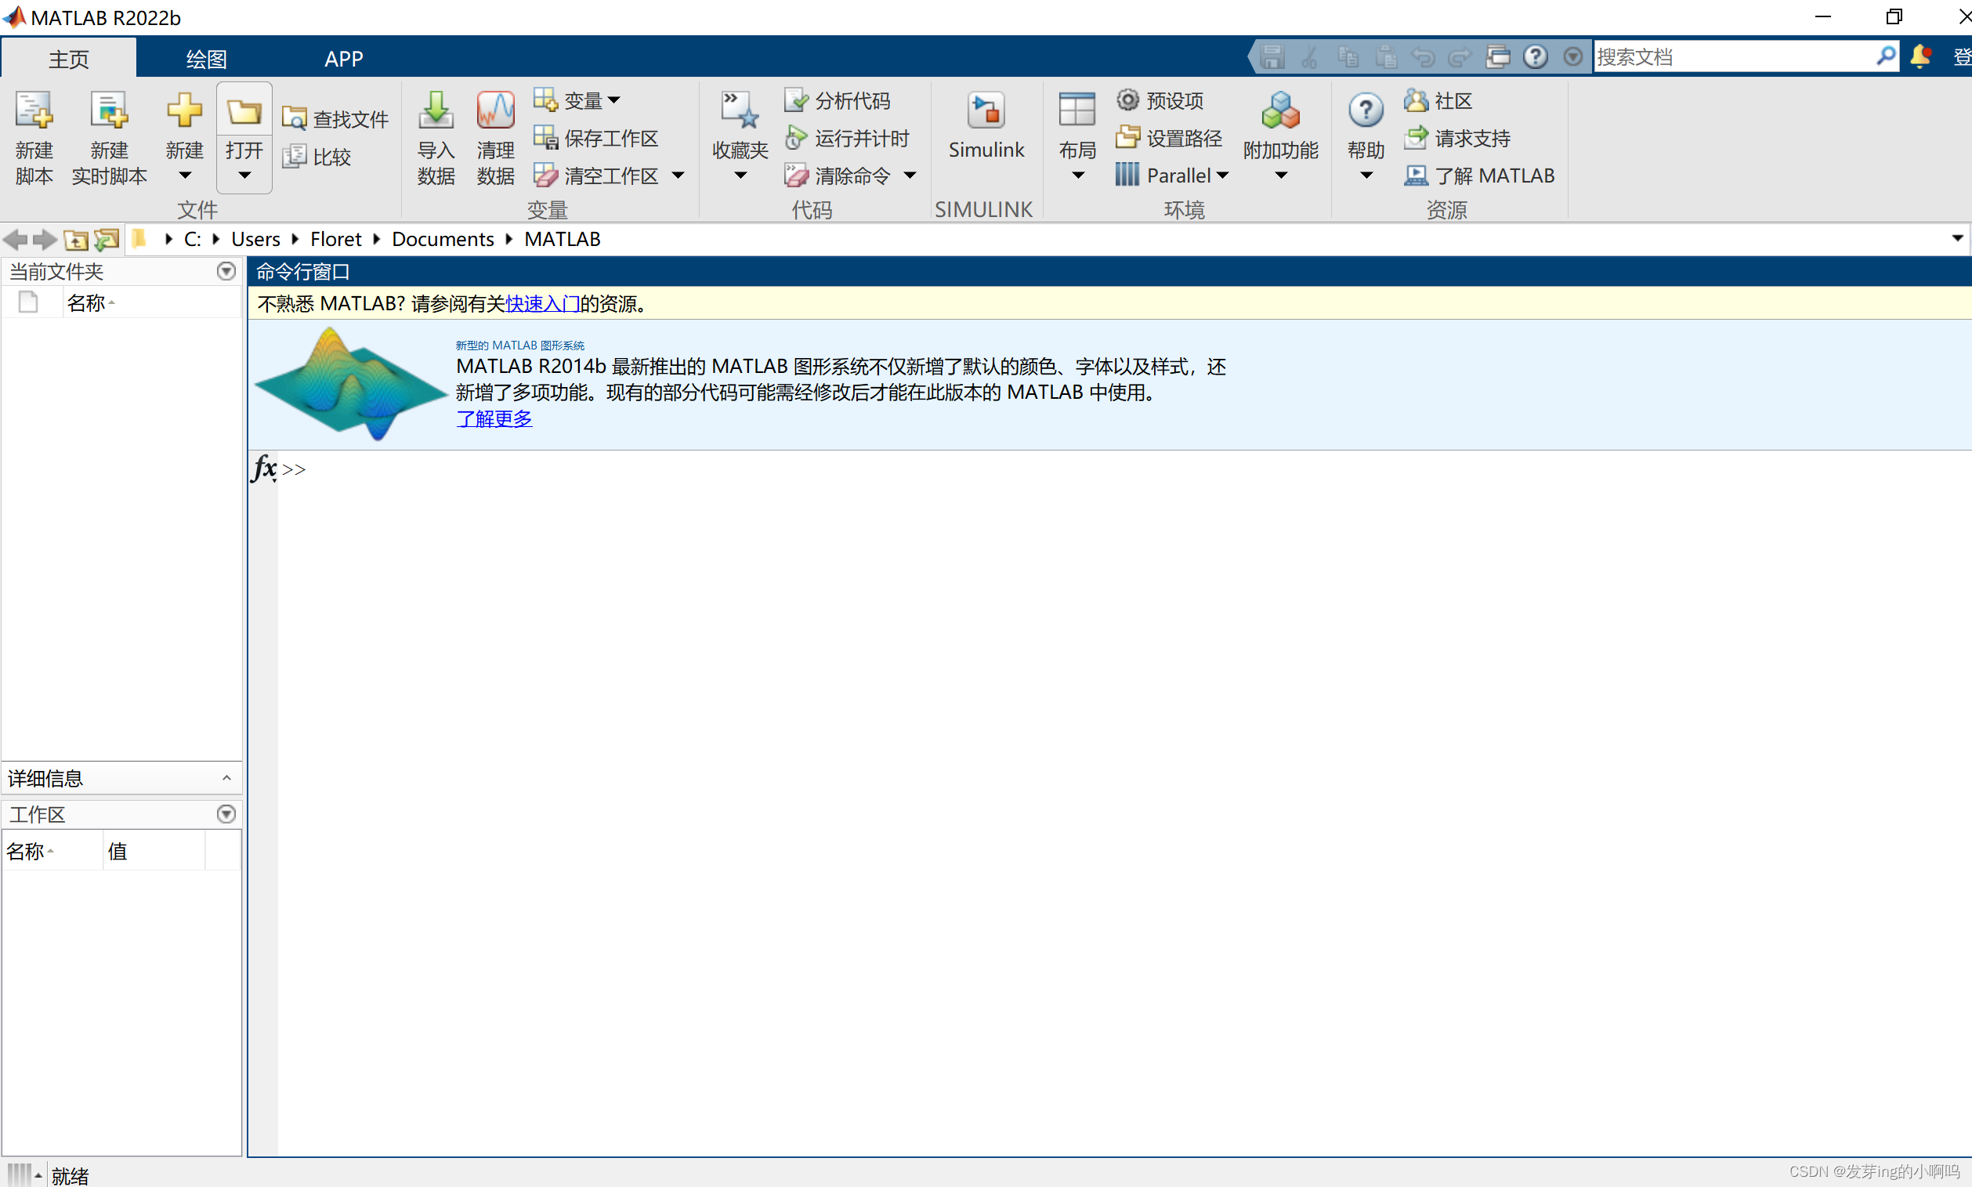Expand Clear Workspace (清空工作区) dropdown arrow

pos(678,176)
